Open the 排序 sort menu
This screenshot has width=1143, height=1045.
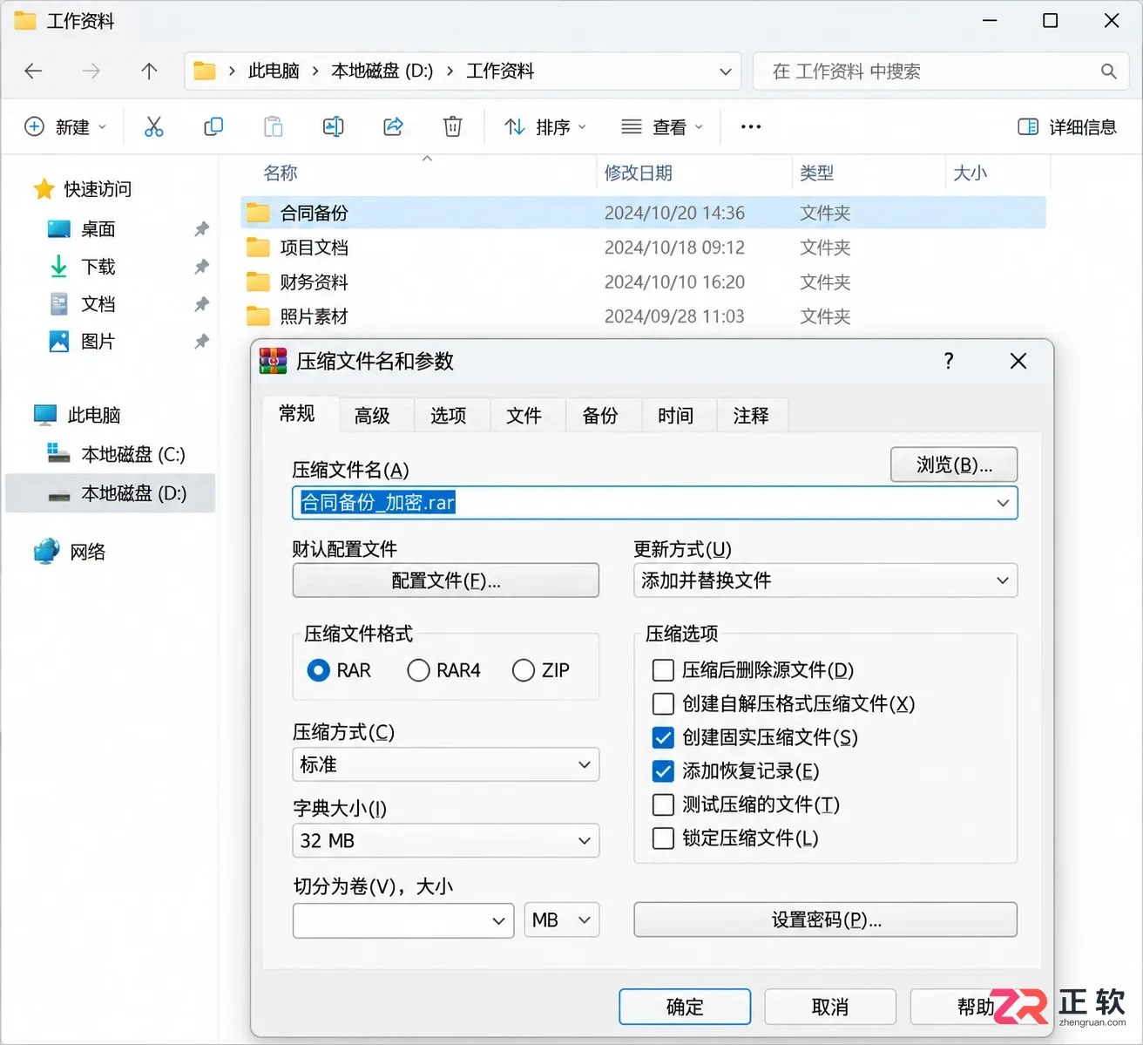pyautogui.click(x=545, y=127)
